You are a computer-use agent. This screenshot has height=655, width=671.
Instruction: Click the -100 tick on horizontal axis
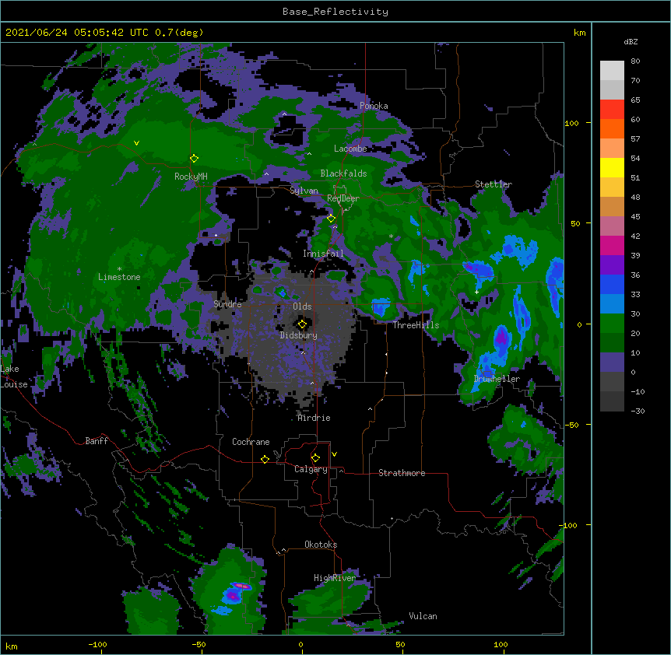pos(97,645)
